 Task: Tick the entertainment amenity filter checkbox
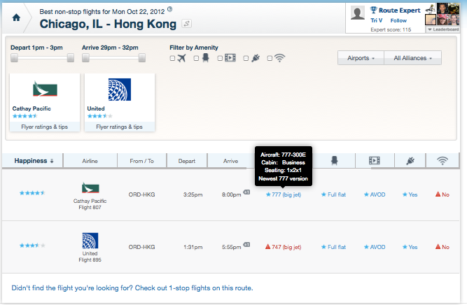220,58
